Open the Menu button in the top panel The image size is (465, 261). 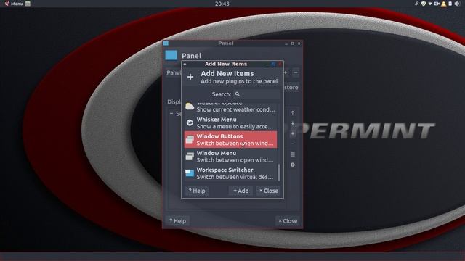pos(14,4)
